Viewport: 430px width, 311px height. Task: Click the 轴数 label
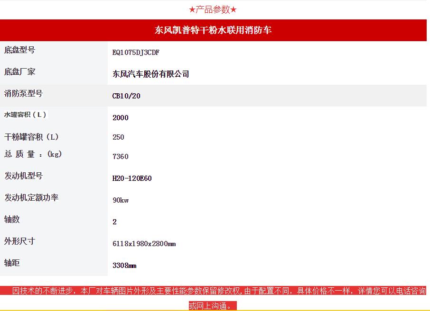pyautogui.click(x=12, y=219)
